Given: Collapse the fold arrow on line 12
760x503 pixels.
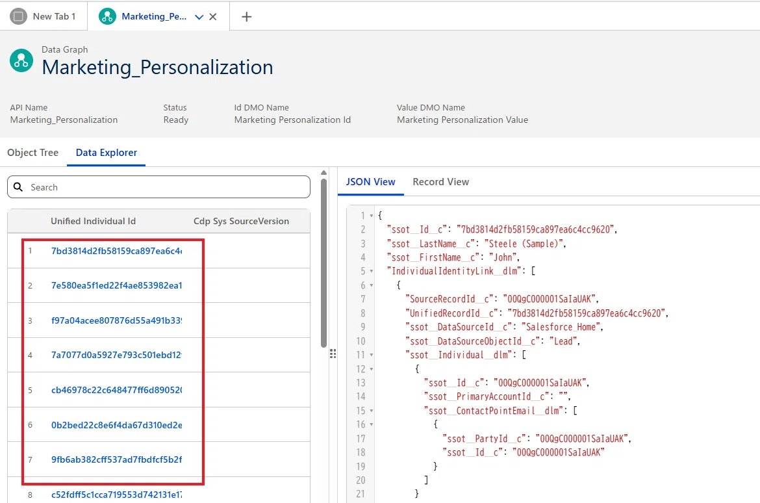Looking at the screenshot, I should tap(372, 369).
